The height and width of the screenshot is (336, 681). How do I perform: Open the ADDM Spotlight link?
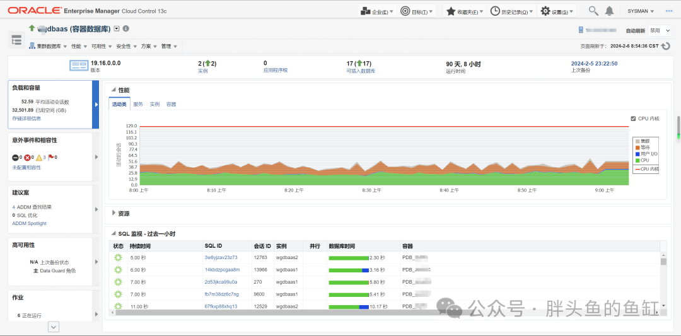[x=29, y=223]
